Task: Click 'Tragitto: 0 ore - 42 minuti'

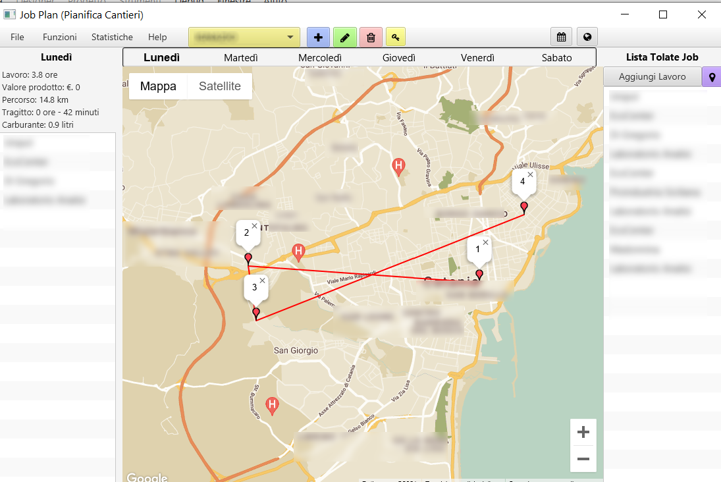Action: (x=51, y=112)
